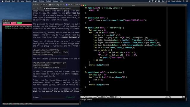The height and width of the screenshot is (107, 190).
Task: Close the first GitHub browser tab
Action: [x=55, y=5]
